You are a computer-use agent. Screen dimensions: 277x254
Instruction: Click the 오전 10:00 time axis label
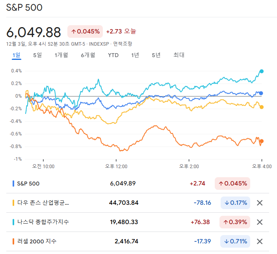click(43, 166)
